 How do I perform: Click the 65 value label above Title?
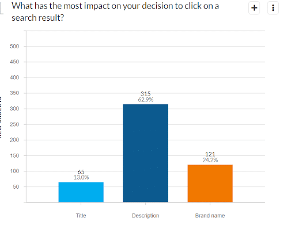coord(81,171)
